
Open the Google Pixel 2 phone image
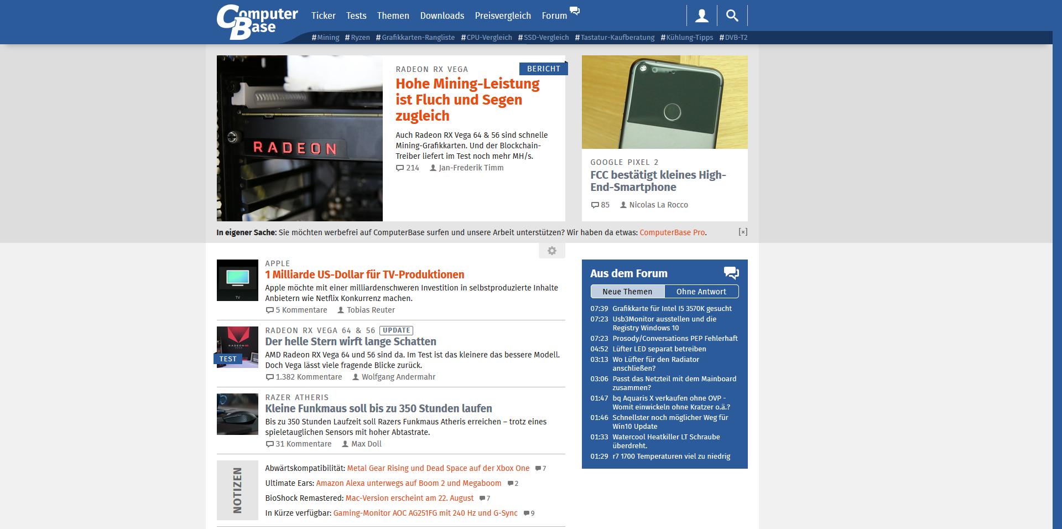tap(665, 102)
